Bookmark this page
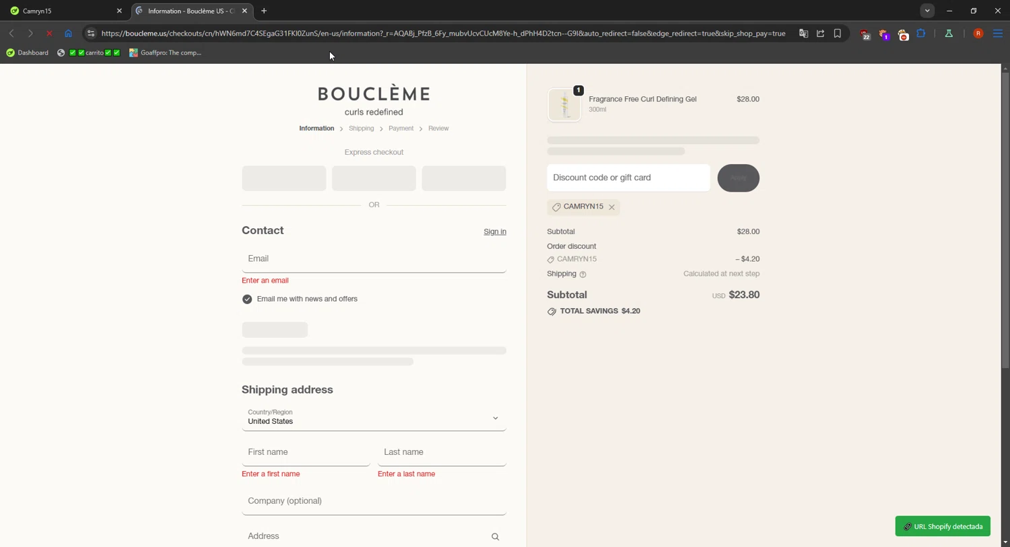Image resolution: width=1010 pixels, height=547 pixels. 838,33
